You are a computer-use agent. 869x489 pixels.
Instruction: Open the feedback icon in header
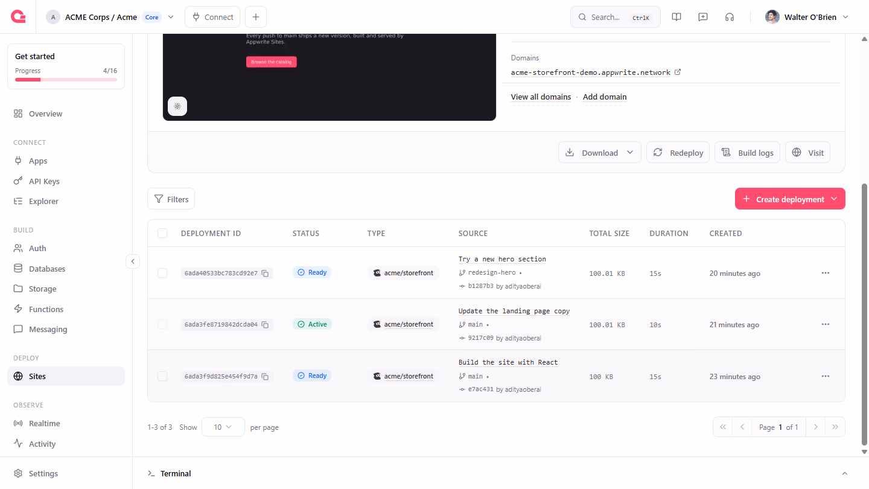tap(703, 17)
